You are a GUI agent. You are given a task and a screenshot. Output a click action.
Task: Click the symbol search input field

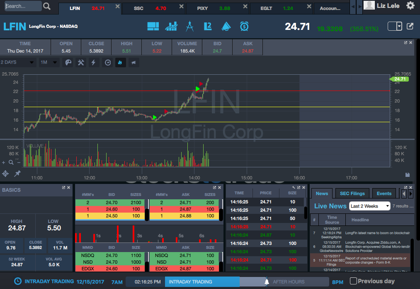click(x=23, y=6)
